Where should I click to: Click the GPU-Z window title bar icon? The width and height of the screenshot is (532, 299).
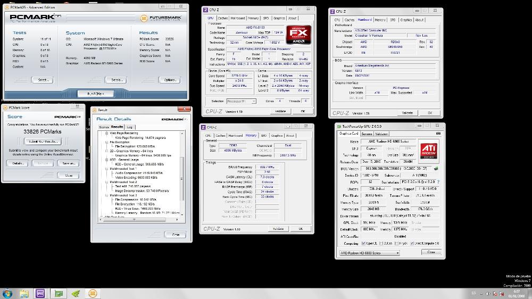[x=339, y=126]
